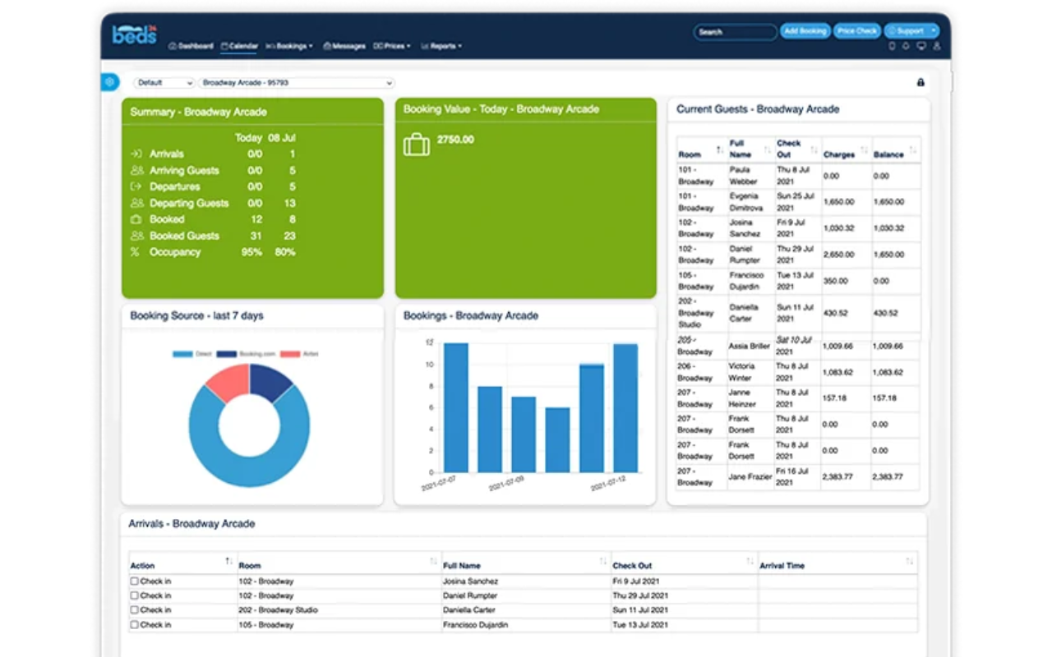The width and height of the screenshot is (1052, 657).
Task: Expand the Prices menu
Action: [392, 46]
